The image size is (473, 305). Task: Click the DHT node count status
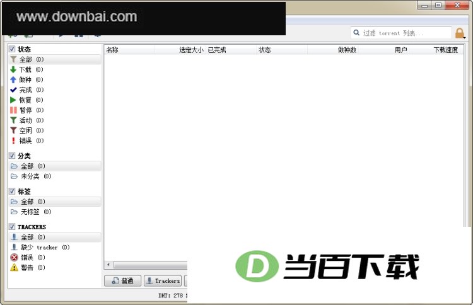(172, 296)
